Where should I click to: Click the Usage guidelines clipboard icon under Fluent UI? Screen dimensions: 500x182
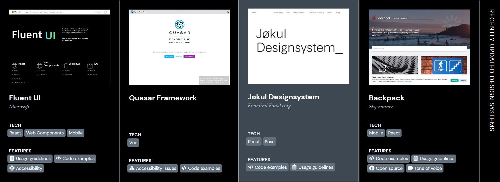(x=12, y=158)
